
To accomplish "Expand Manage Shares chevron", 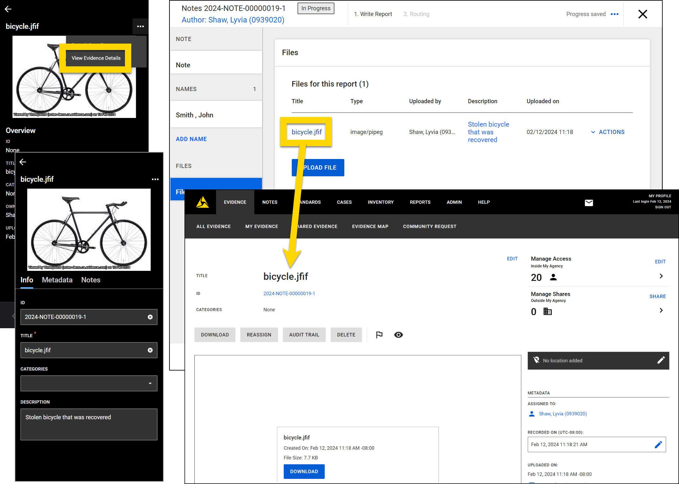I will 661,310.
